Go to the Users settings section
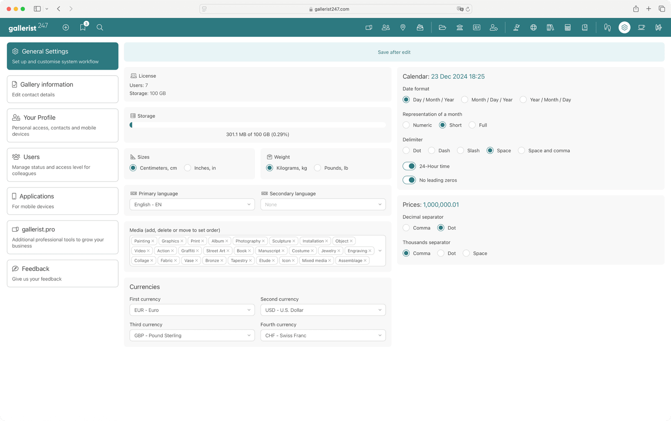The height and width of the screenshot is (421, 671). point(62,164)
